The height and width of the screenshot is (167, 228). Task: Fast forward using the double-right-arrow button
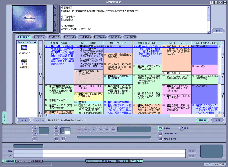click(113, 129)
